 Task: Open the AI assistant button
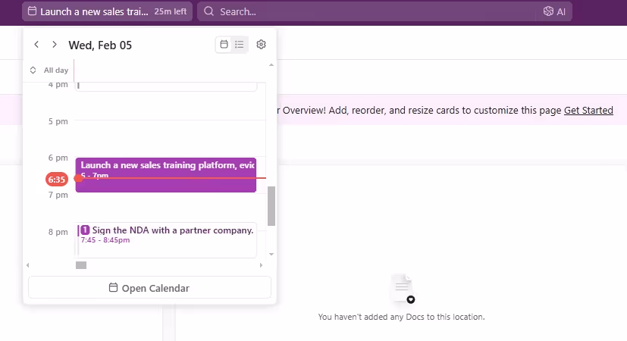(x=554, y=11)
